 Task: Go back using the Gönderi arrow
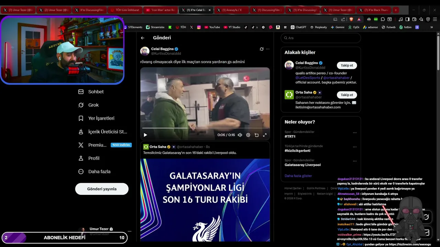143,38
